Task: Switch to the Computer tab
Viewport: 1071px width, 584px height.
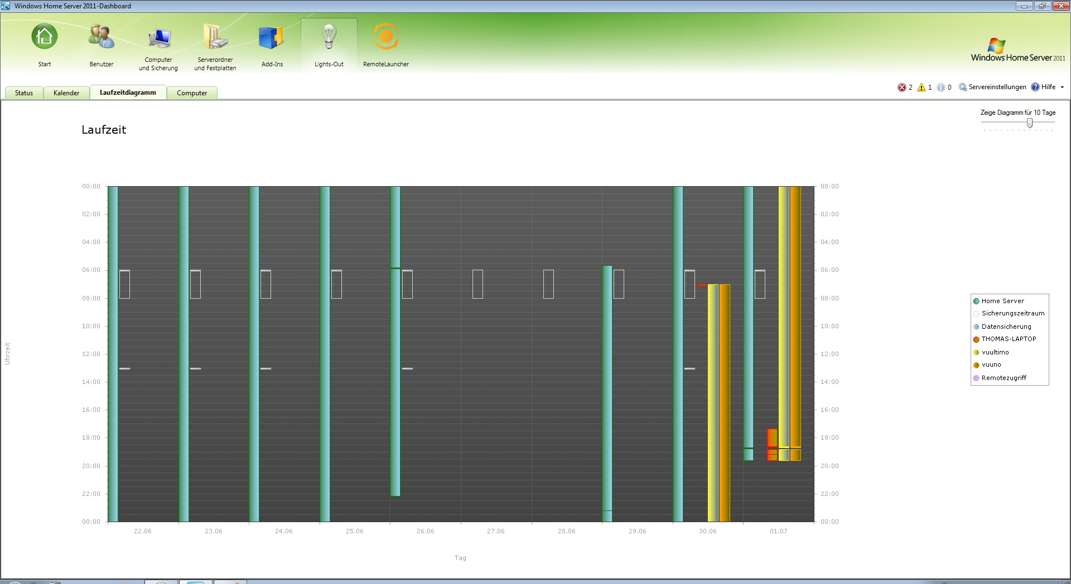Action: pyautogui.click(x=192, y=93)
